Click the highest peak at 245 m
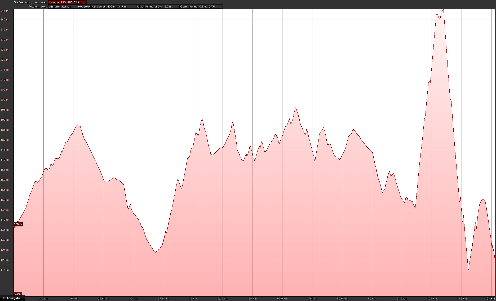496x301 pixels. pyautogui.click(x=443, y=10)
